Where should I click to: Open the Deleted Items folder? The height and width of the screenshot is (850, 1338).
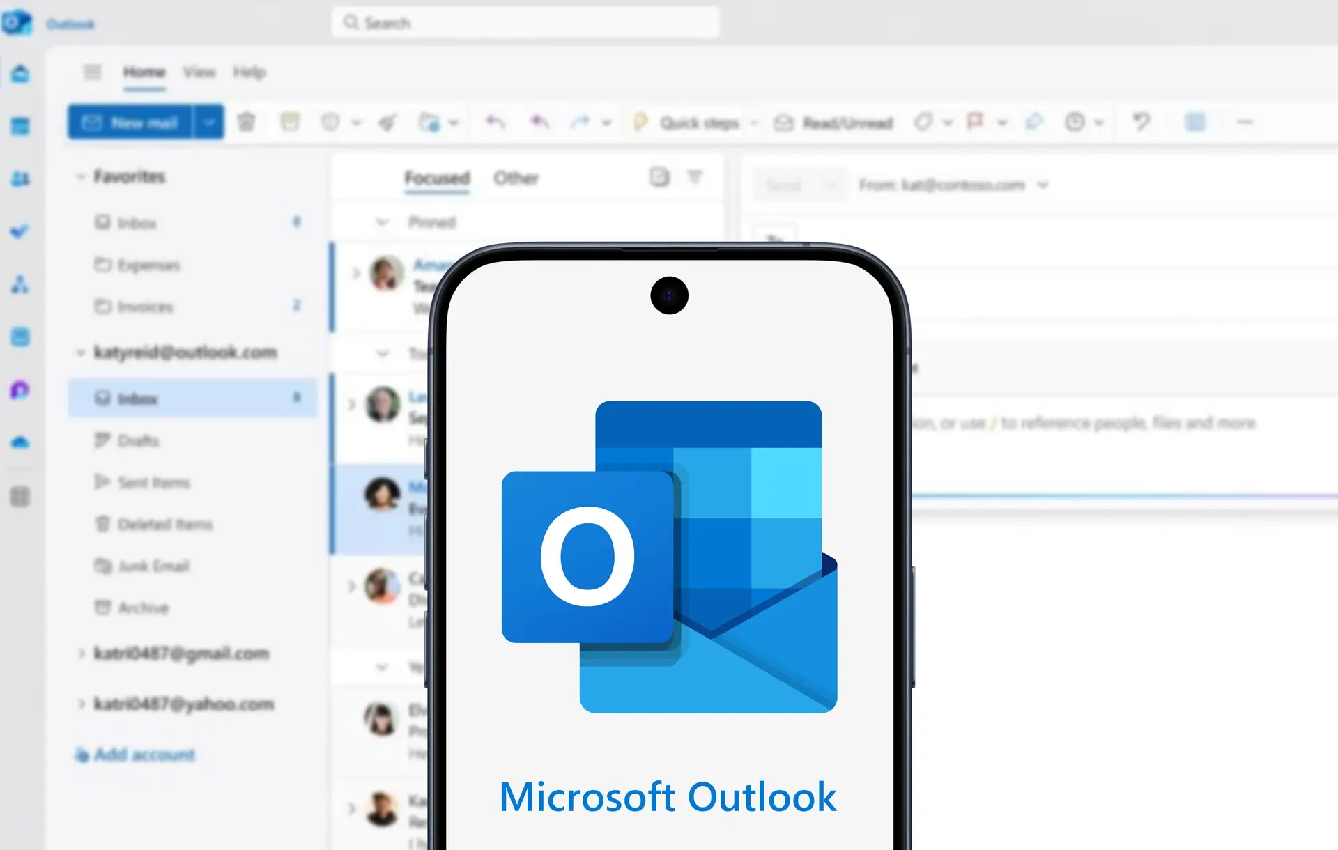tap(193, 524)
